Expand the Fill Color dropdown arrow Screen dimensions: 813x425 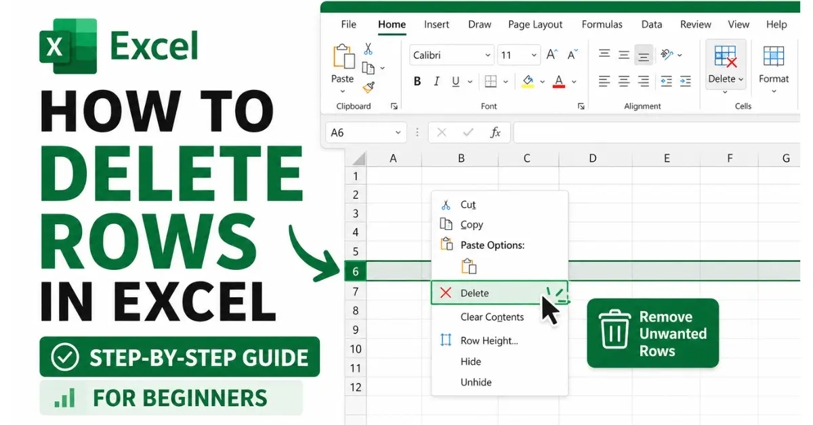pos(542,82)
